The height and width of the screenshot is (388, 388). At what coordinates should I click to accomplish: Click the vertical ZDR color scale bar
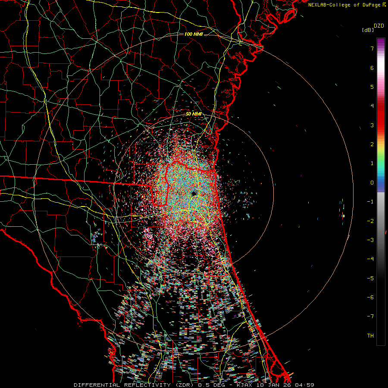coord(381,191)
